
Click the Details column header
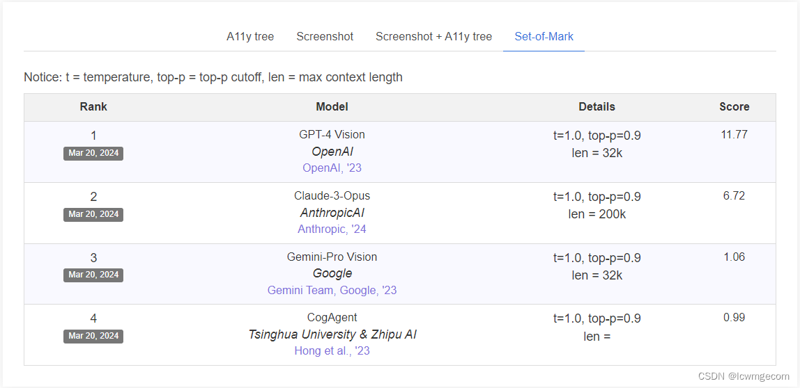[x=597, y=107]
